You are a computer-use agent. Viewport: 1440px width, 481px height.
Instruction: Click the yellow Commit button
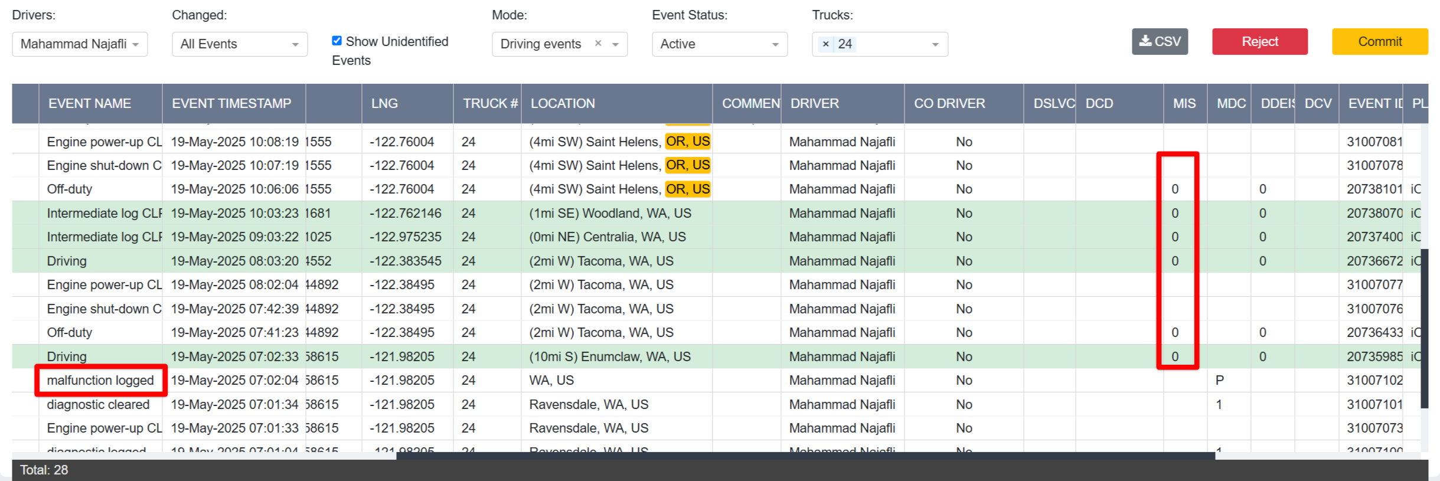[x=1380, y=41]
